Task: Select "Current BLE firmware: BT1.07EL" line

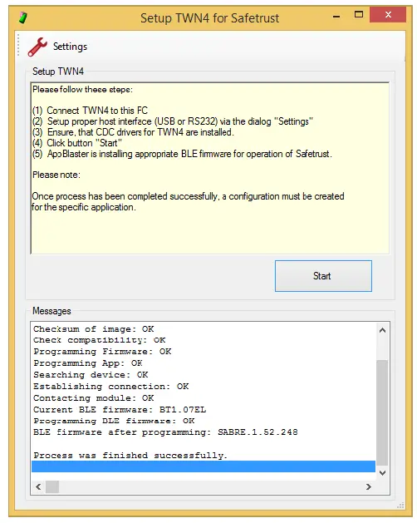Action: [120, 410]
